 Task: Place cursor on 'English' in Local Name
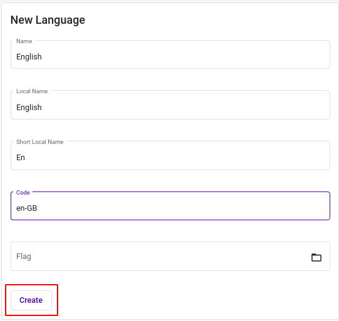(x=29, y=108)
